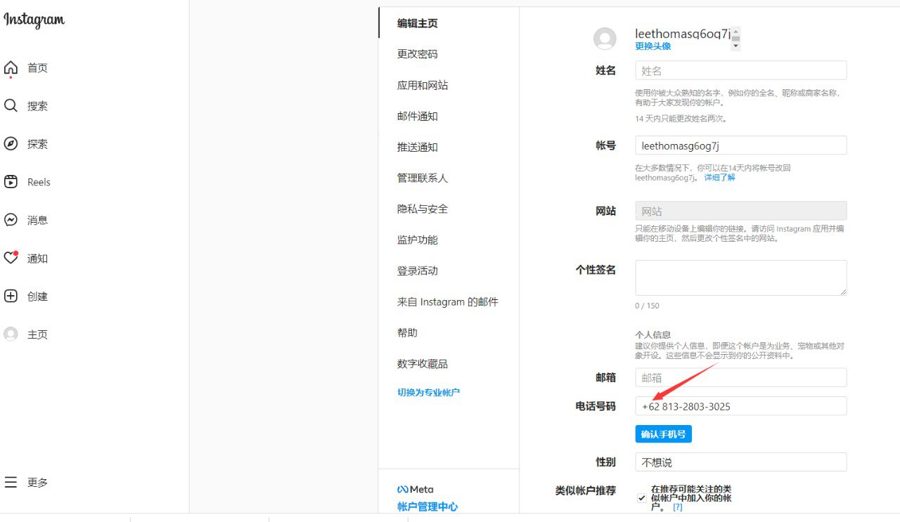Image resolution: width=900 pixels, height=522 pixels.
Task: Open the gender (性别) field selector
Action: pos(740,462)
